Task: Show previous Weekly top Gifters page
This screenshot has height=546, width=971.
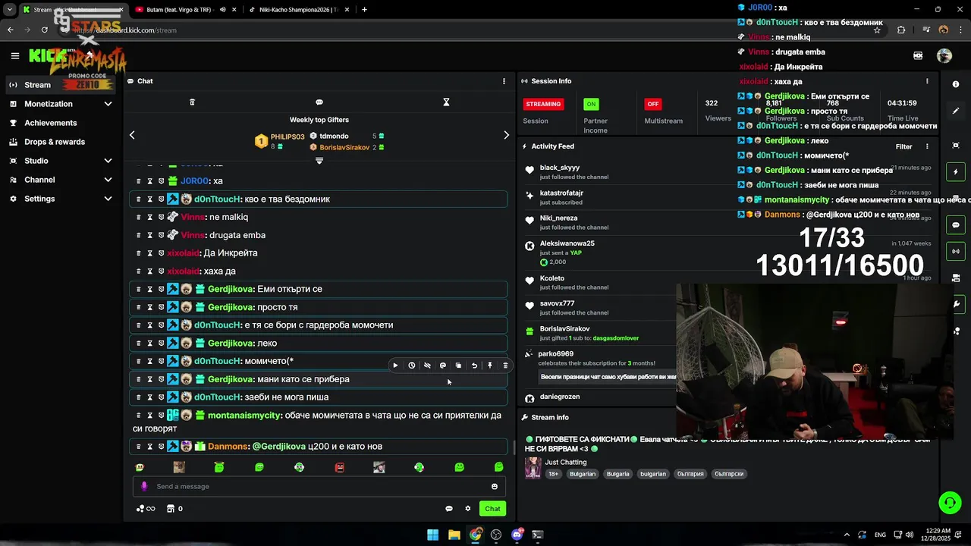Action: (132, 135)
